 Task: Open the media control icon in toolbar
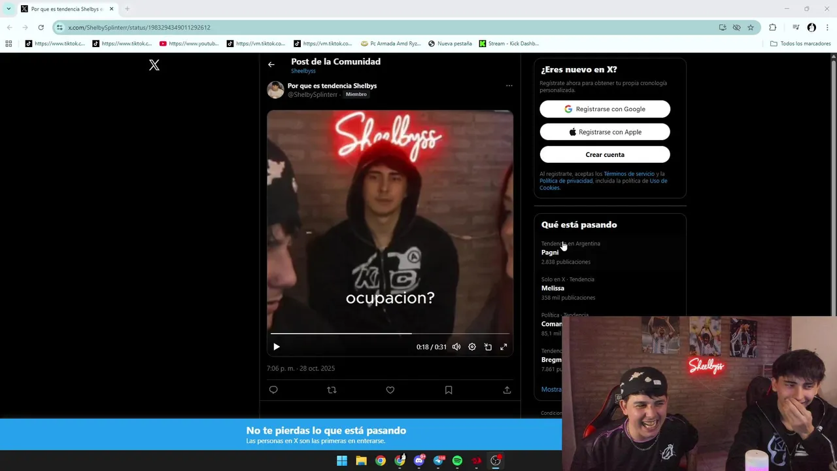(x=796, y=27)
